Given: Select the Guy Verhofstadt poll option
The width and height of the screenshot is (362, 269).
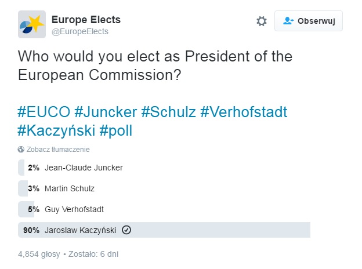Looking at the screenshot, I should (164, 209).
